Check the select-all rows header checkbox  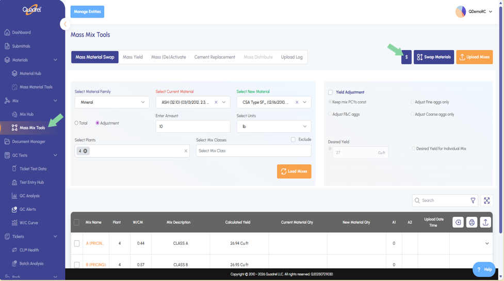click(x=76, y=223)
